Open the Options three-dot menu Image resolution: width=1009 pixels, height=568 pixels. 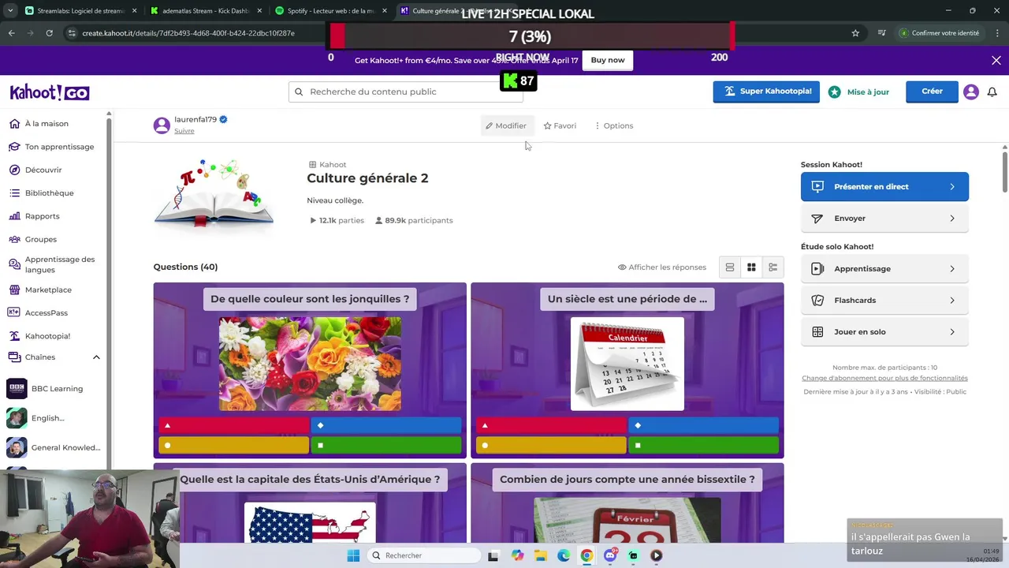pyautogui.click(x=614, y=125)
